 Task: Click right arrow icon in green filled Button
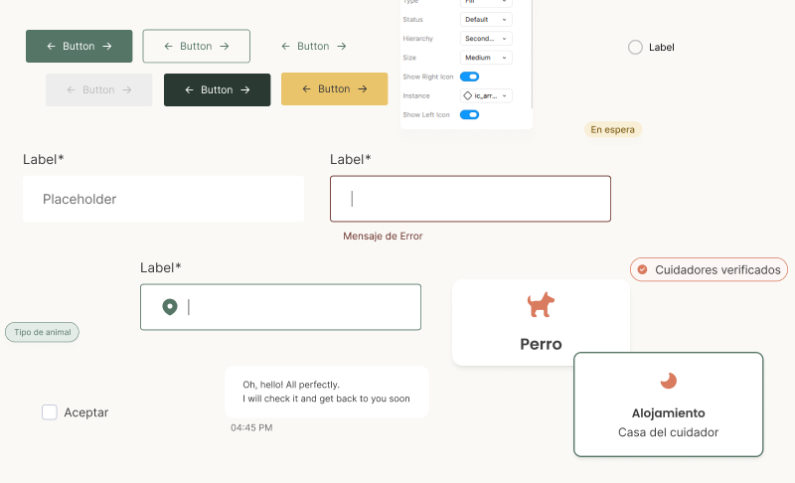(x=107, y=46)
